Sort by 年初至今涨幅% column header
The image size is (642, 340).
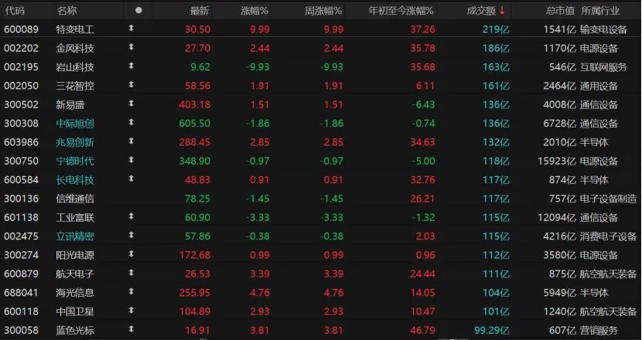coord(401,11)
